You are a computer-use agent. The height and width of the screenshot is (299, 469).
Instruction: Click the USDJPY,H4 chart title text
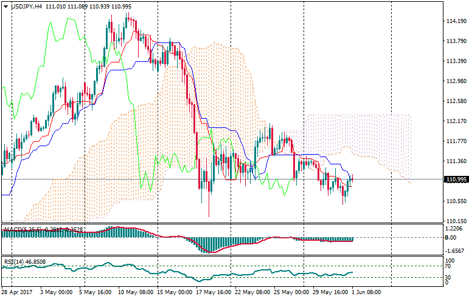pyautogui.click(x=28, y=6)
